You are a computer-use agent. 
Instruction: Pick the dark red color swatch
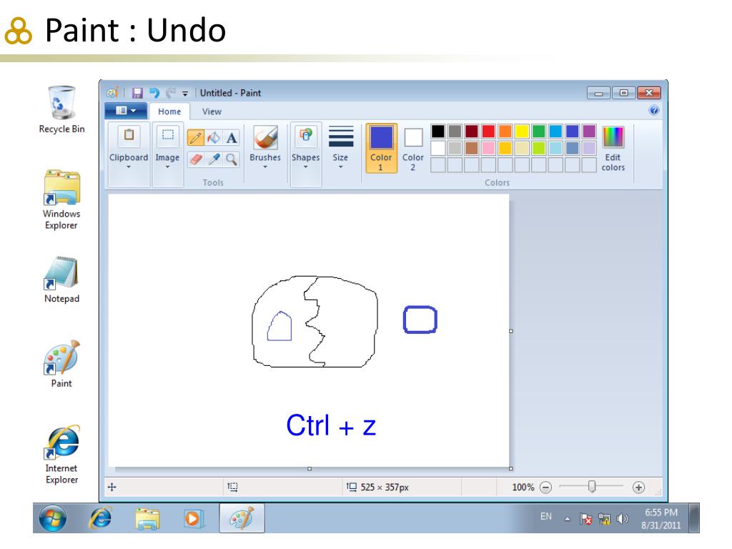(472, 132)
